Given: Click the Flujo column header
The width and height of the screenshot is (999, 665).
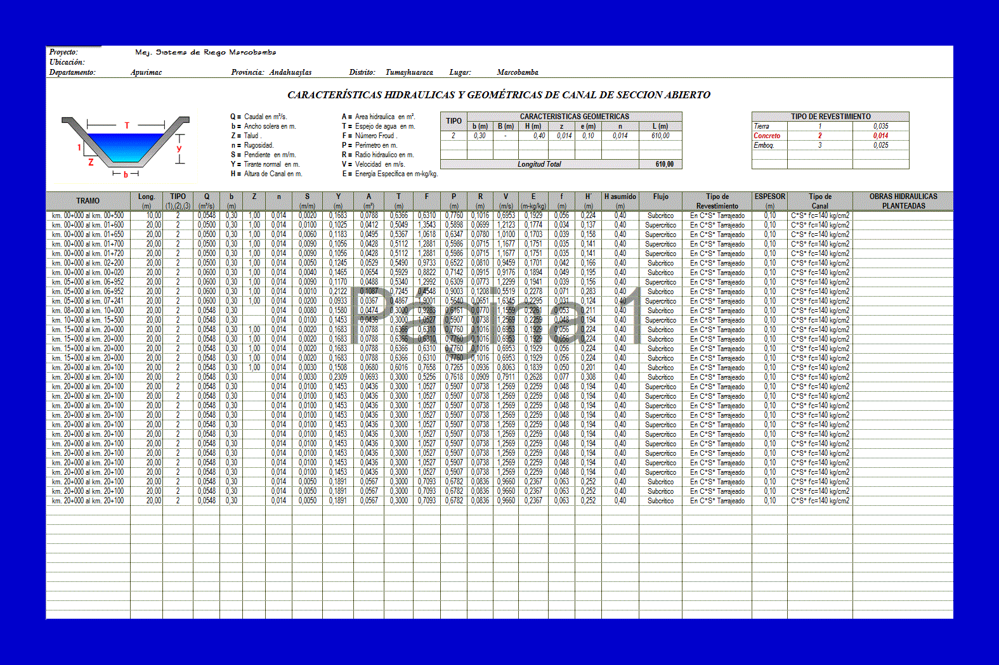Looking at the screenshot, I should click(x=660, y=201).
